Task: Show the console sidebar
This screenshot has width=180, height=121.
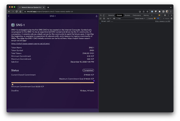Action: point(100,18)
